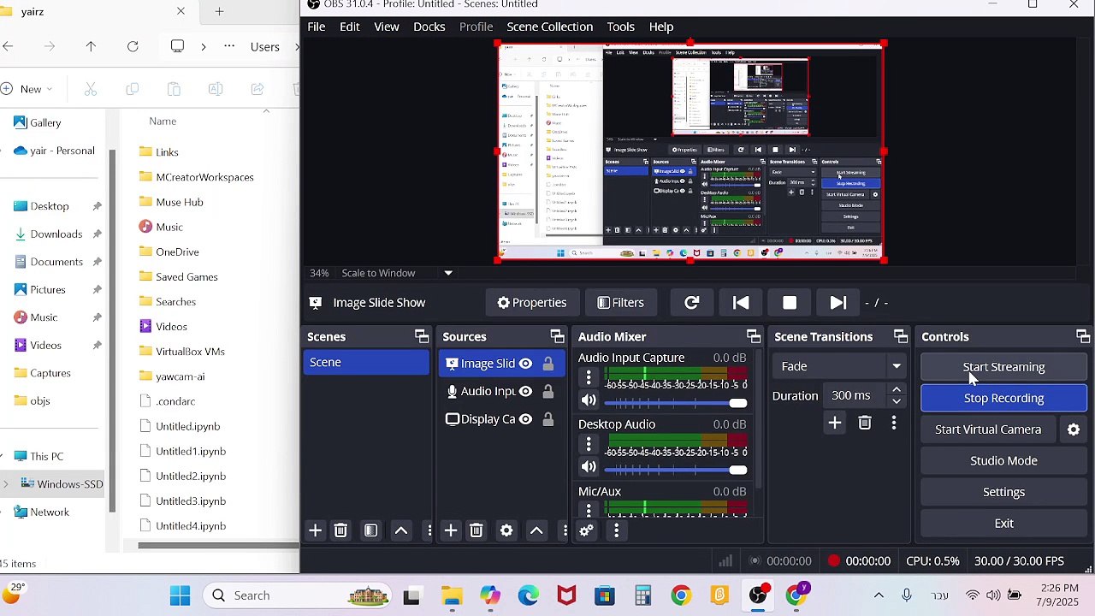
Task: Restart the slideshow with refresh icon
Action: coord(692,303)
